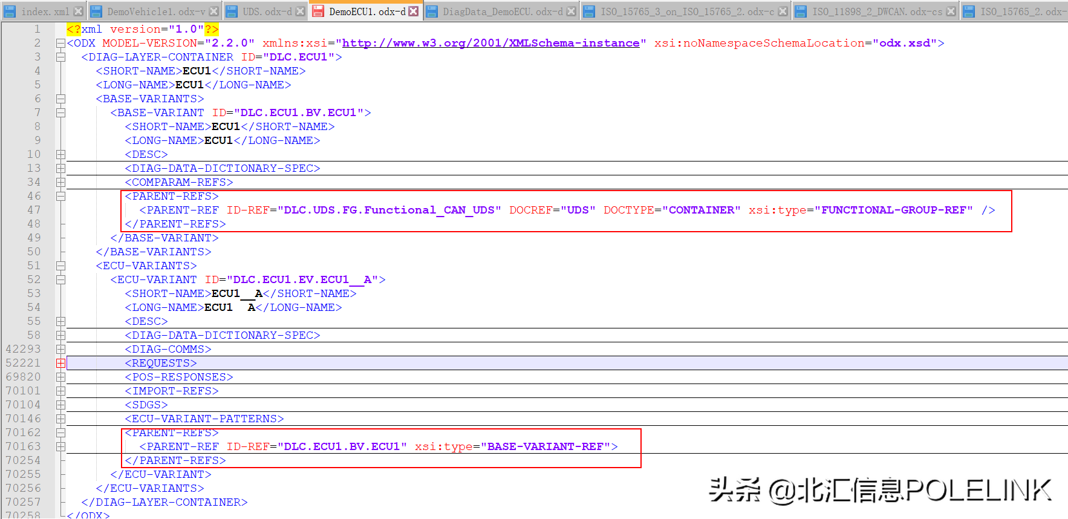The width and height of the screenshot is (1068, 519).
Task: Click the odx.xsd schema location value
Action: [905, 43]
